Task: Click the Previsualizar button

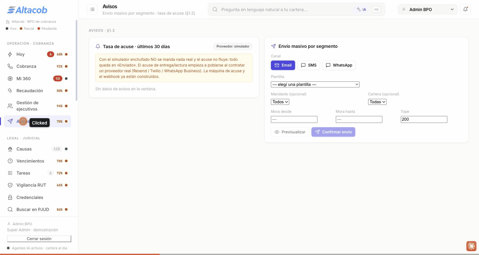Action: [x=290, y=132]
